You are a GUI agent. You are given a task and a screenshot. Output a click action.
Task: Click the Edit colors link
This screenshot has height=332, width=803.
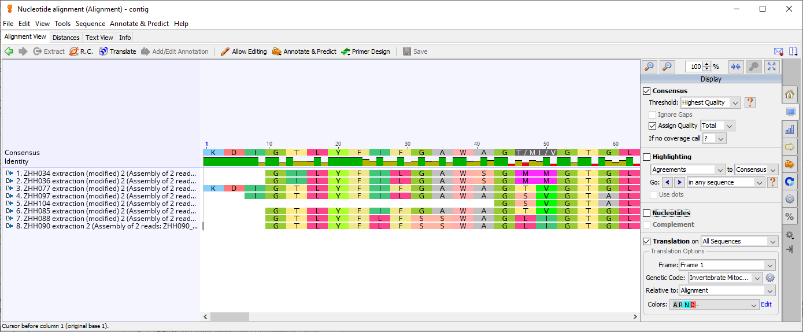click(766, 304)
